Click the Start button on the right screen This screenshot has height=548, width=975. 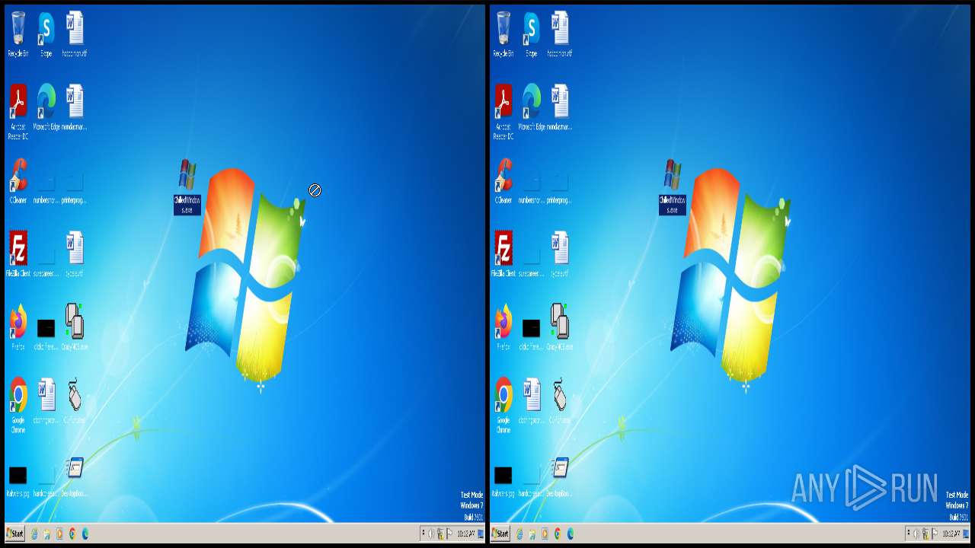[500, 534]
